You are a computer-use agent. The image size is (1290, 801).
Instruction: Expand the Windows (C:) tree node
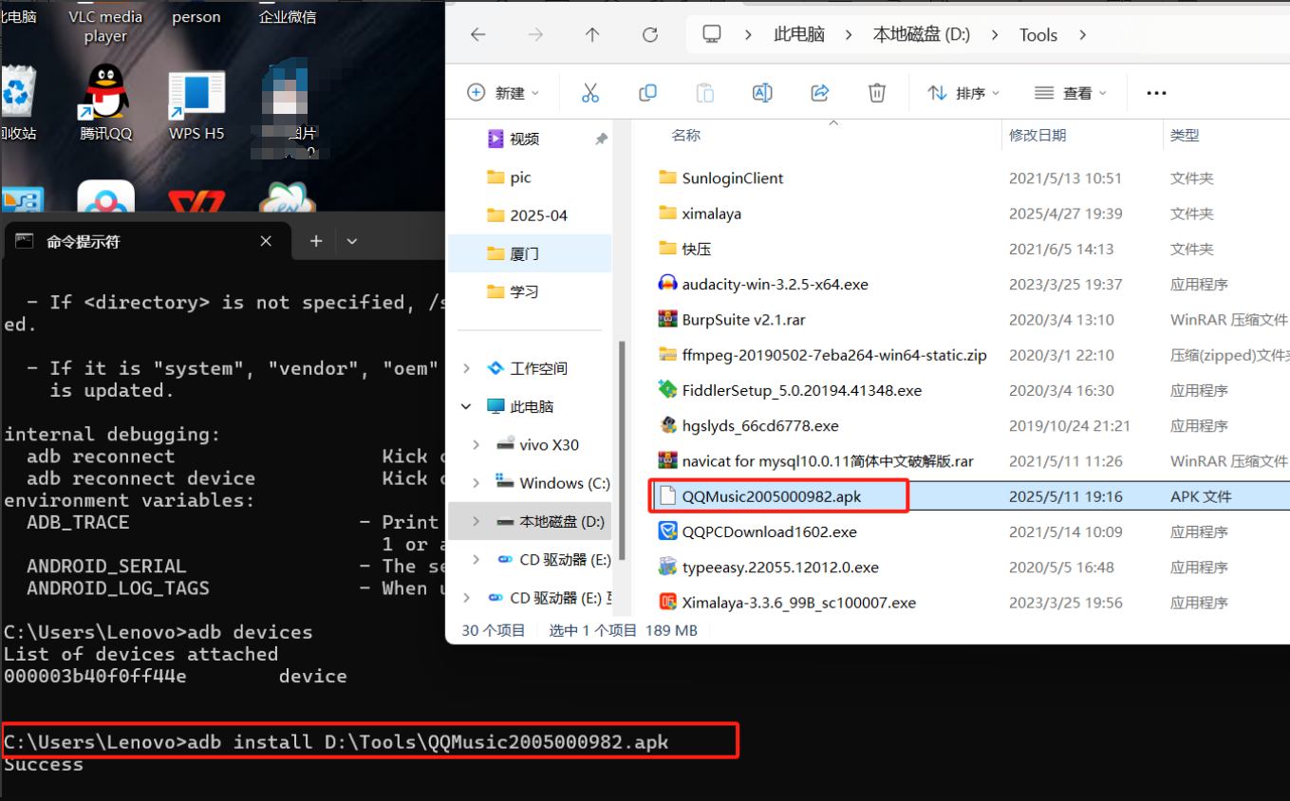476,483
